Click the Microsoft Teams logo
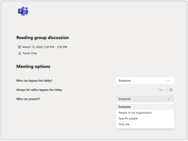Image resolution: width=188 pixels, height=141 pixels. [x=23, y=11]
